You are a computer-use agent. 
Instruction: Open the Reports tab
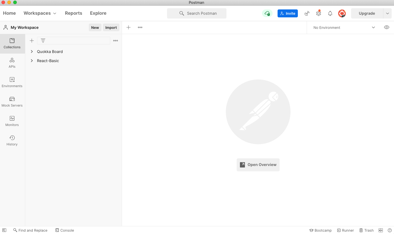tap(74, 13)
